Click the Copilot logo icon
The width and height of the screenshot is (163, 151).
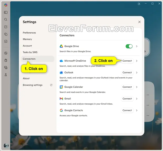click(6, 5)
